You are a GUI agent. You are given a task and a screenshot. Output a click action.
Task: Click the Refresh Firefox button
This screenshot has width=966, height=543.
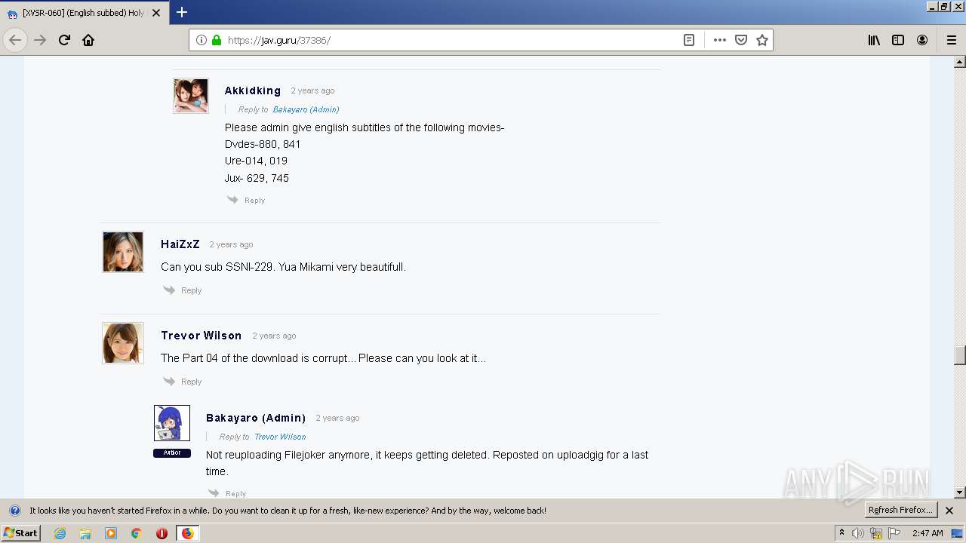tap(901, 510)
